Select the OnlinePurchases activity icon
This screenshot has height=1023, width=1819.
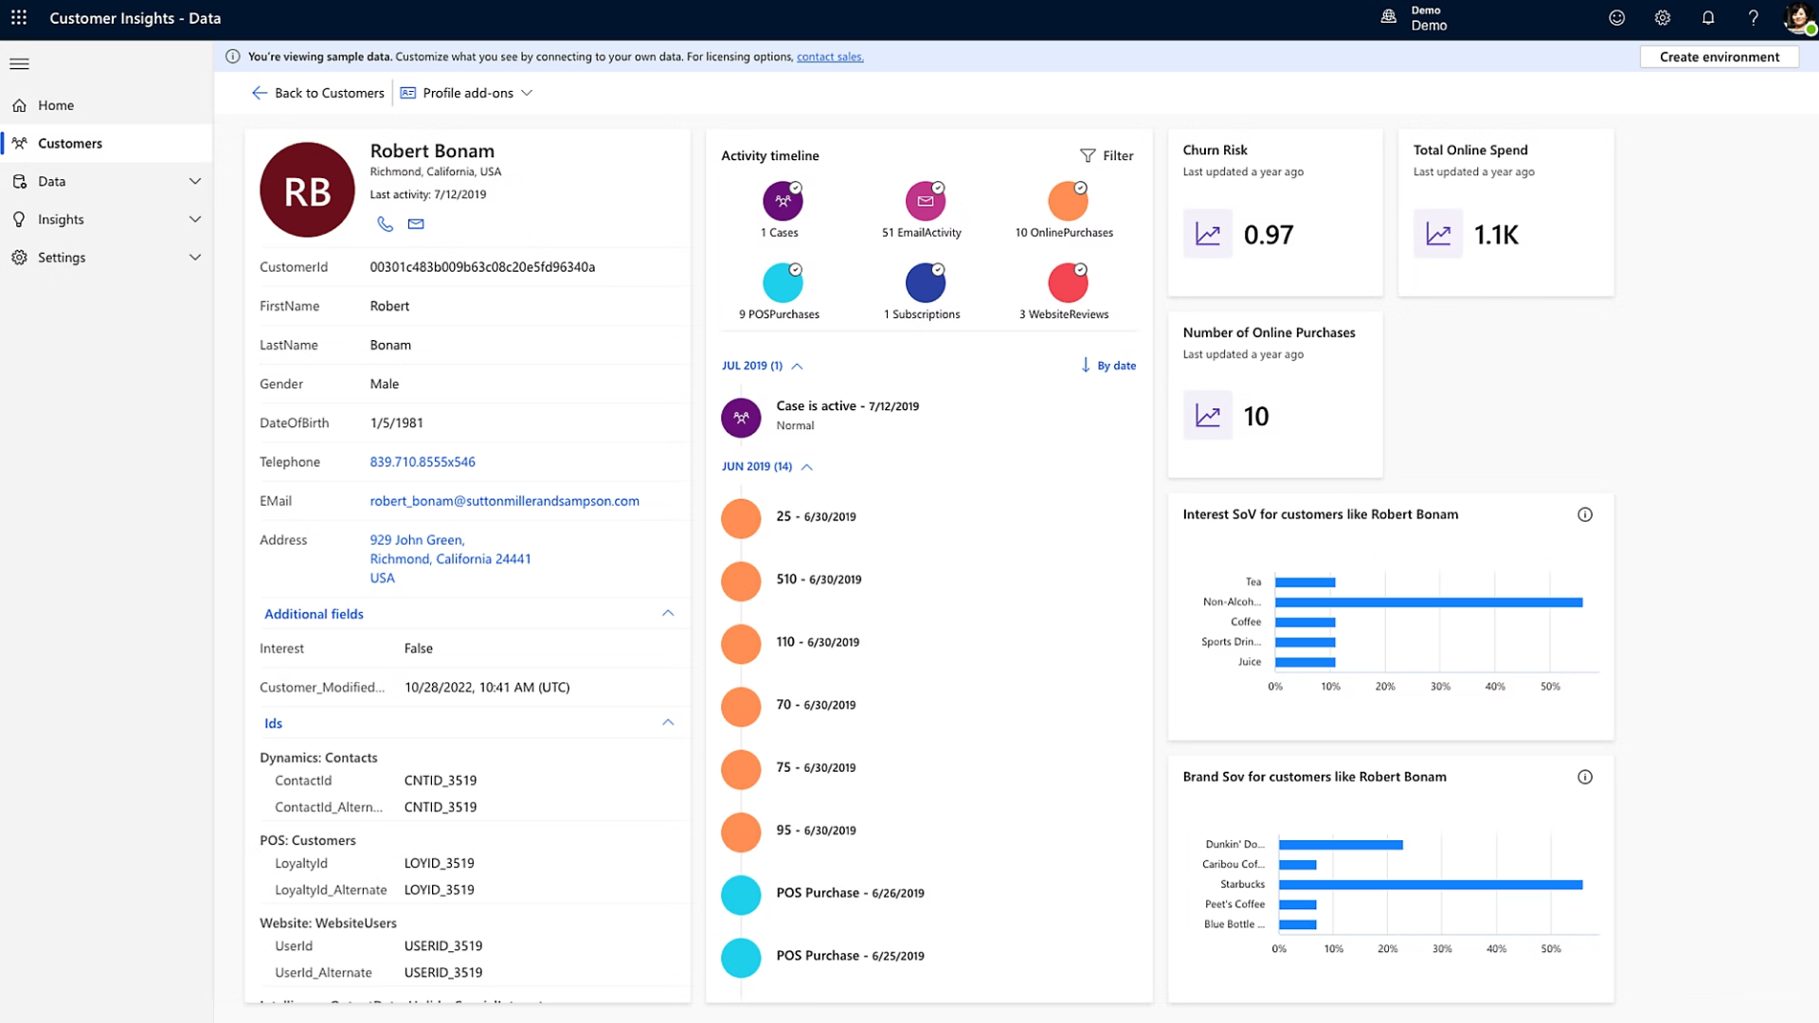pyautogui.click(x=1068, y=201)
